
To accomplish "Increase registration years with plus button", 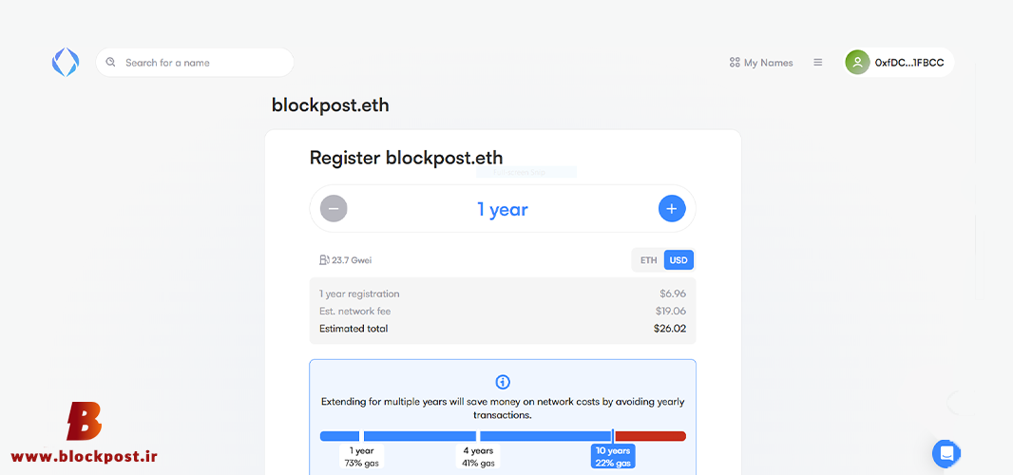I will click(x=672, y=209).
